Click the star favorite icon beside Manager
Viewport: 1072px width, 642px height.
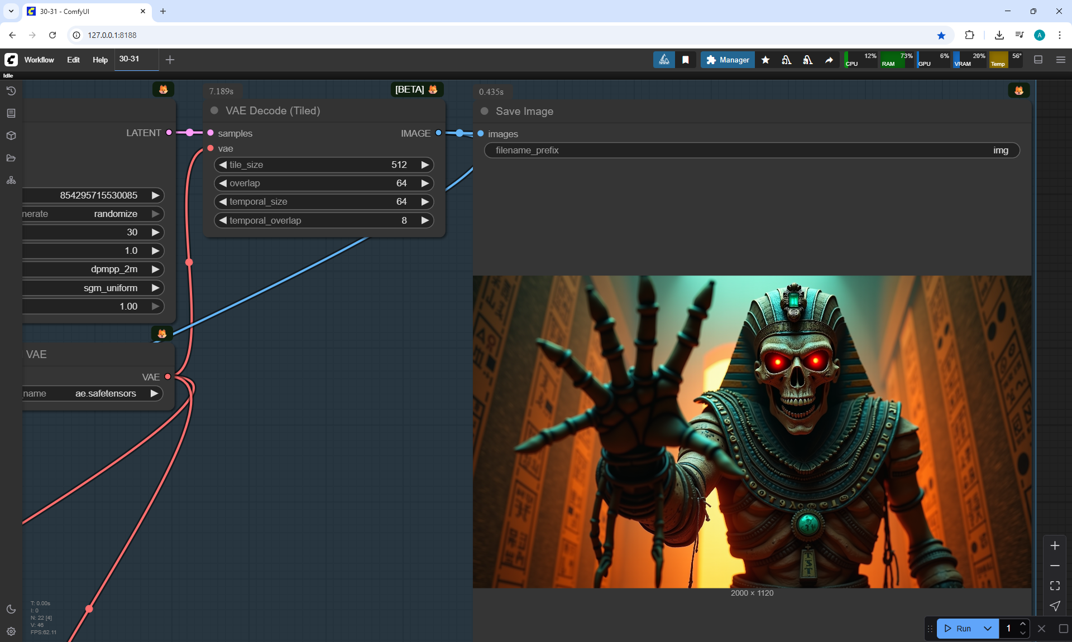pyautogui.click(x=765, y=60)
